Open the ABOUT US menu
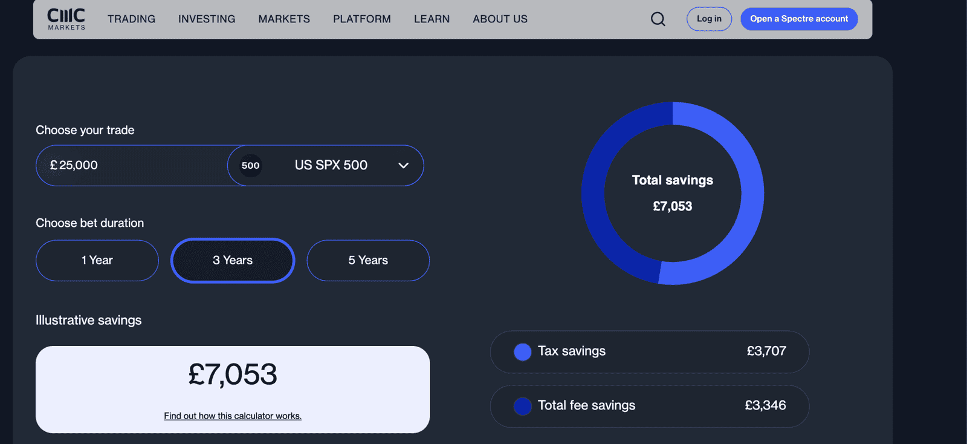The height and width of the screenshot is (444, 967). coord(500,19)
